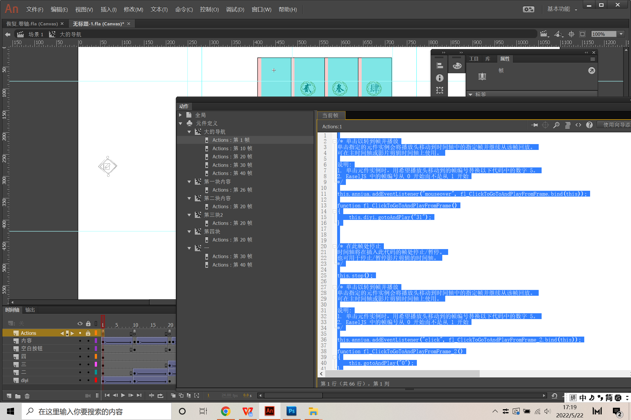Open the 修改(M) menu
Viewport: 631px width, 420px height.
coord(133,10)
